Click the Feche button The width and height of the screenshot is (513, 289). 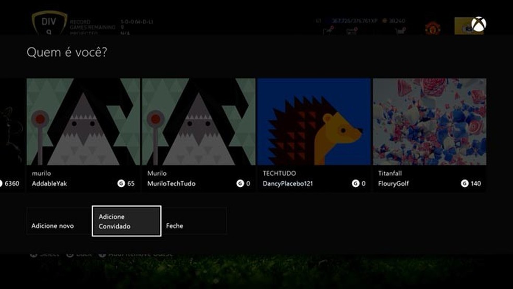(x=194, y=221)
